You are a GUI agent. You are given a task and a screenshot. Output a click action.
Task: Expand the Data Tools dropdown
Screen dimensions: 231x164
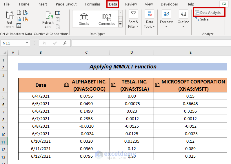154,27
